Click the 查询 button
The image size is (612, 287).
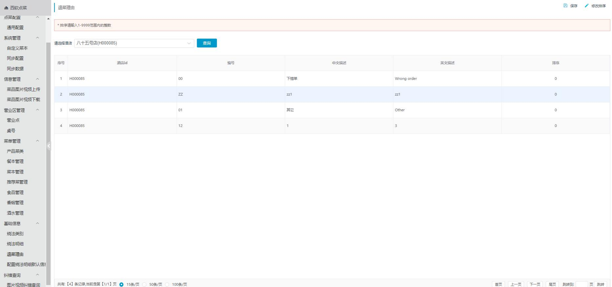tap(207, 43)
